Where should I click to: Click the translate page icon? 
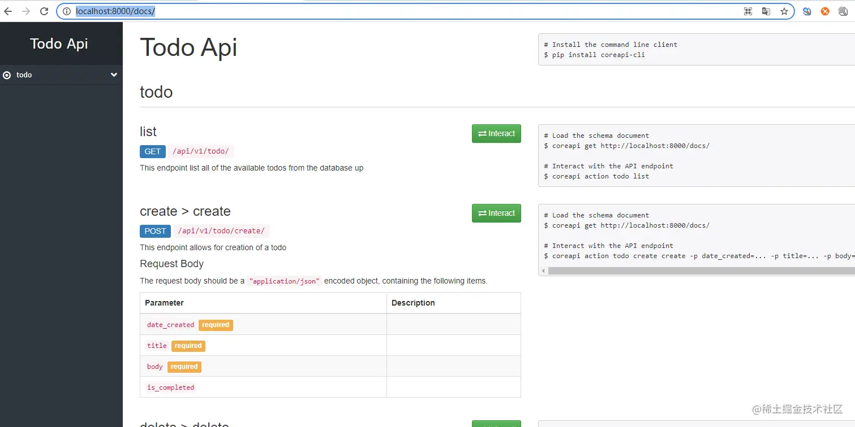[766, 11]
